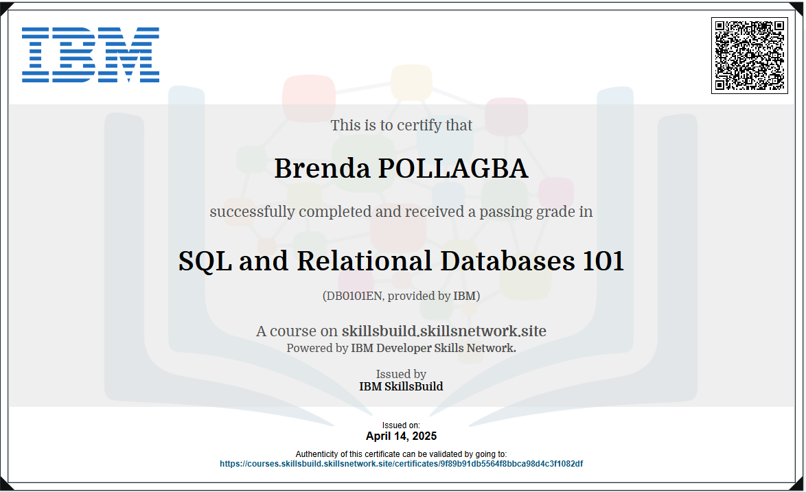Click the IBM logo
Screen dimensions: 806x492
coord(91,54)
